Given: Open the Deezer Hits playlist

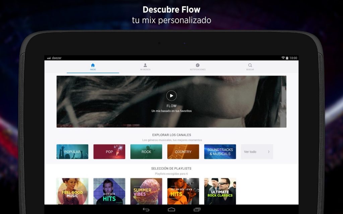Looking at the screenshot, I should (110, 191).
